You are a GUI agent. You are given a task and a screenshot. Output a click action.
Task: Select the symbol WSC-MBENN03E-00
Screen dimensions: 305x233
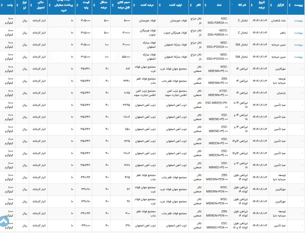tap(218, 69)
